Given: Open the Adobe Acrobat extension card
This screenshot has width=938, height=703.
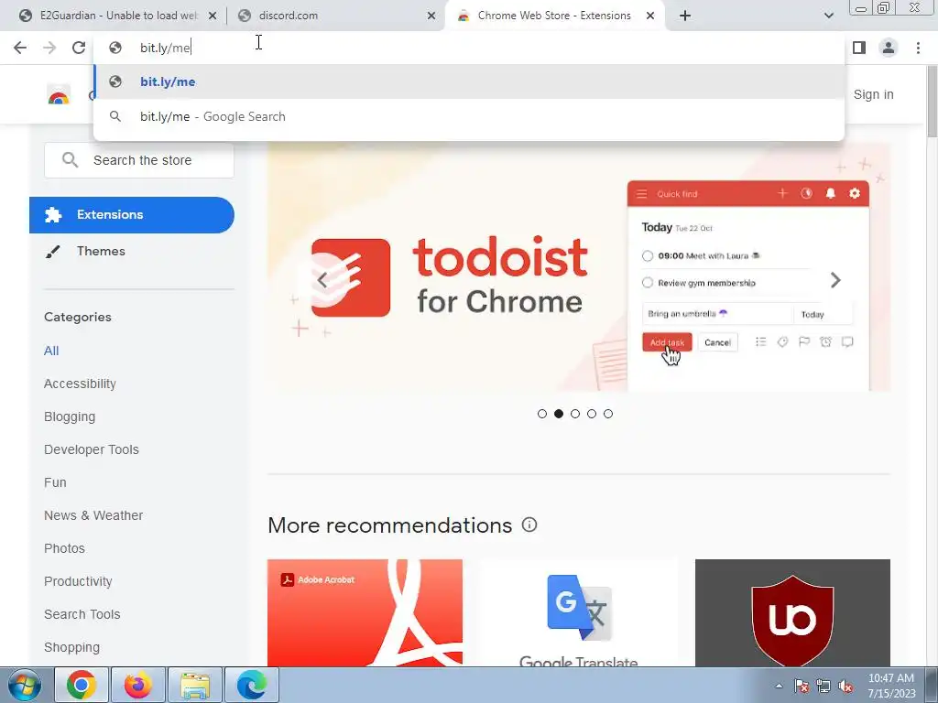Looking at the screenshot, I should 365,612.
